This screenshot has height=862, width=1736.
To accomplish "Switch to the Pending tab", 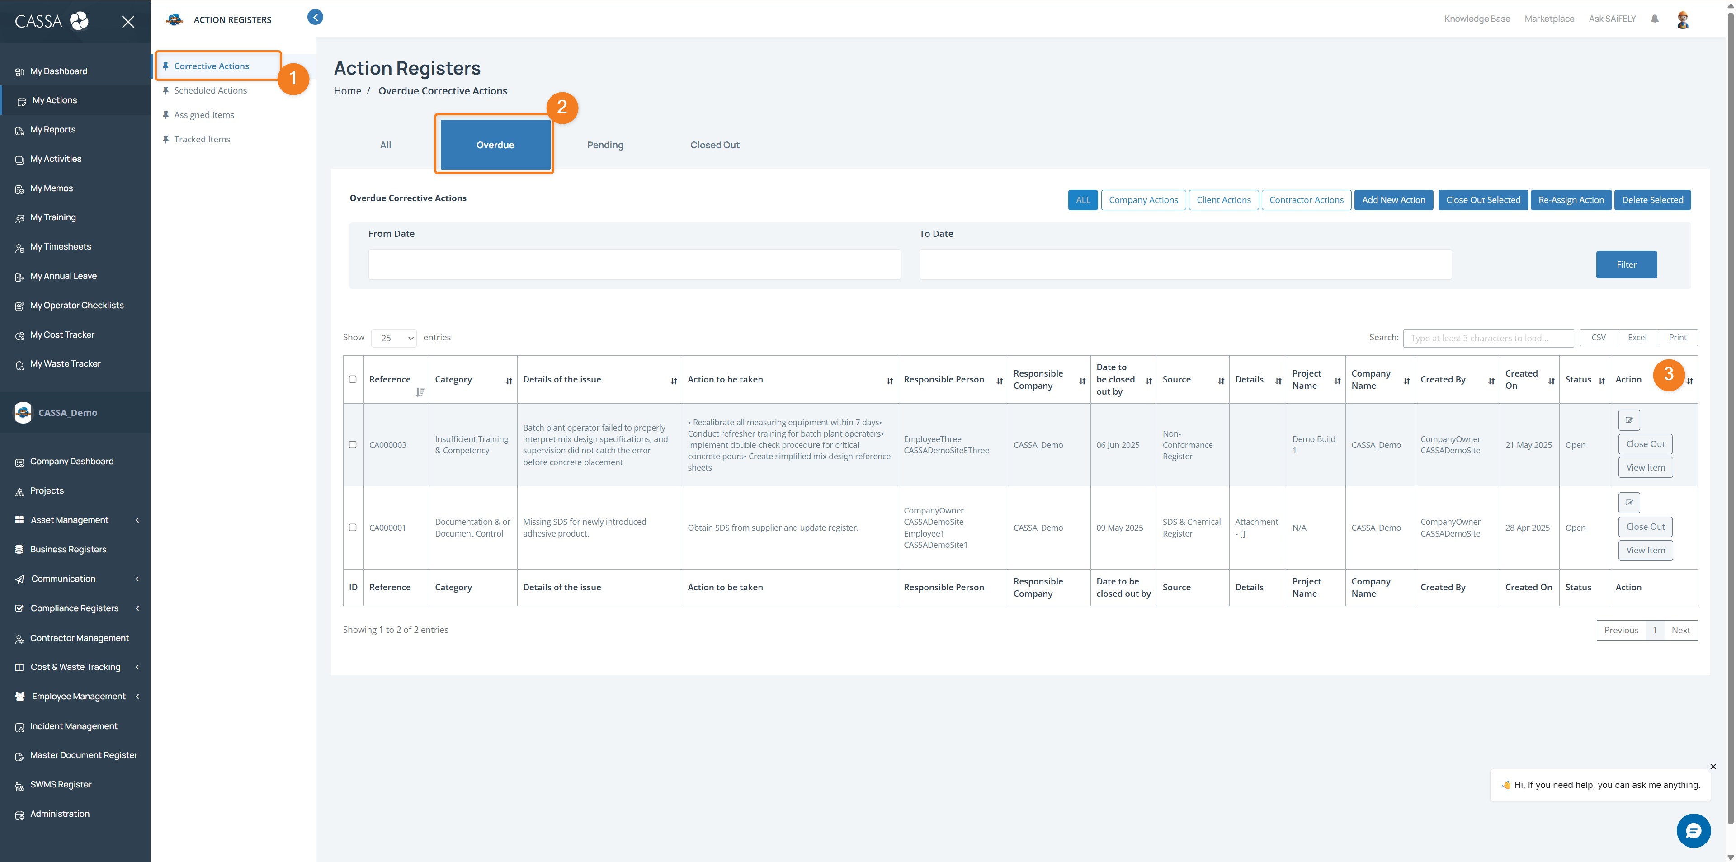I will [604, 145].
